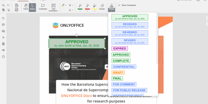Open the highlight color dropdown arrow
208x104 pixels.
point(65,5)
